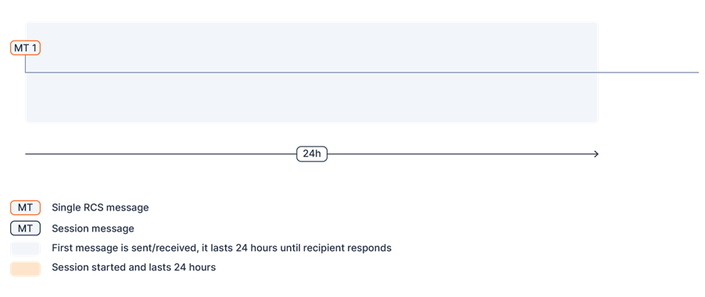Click the shaded area above the timeline
Image resolution: width=705 pixels, height=297 pixels.
click(312, 47)
